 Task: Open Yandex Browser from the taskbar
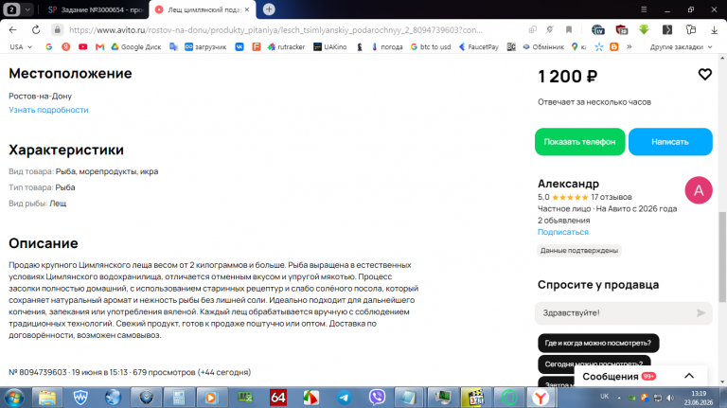coord(541,398)
